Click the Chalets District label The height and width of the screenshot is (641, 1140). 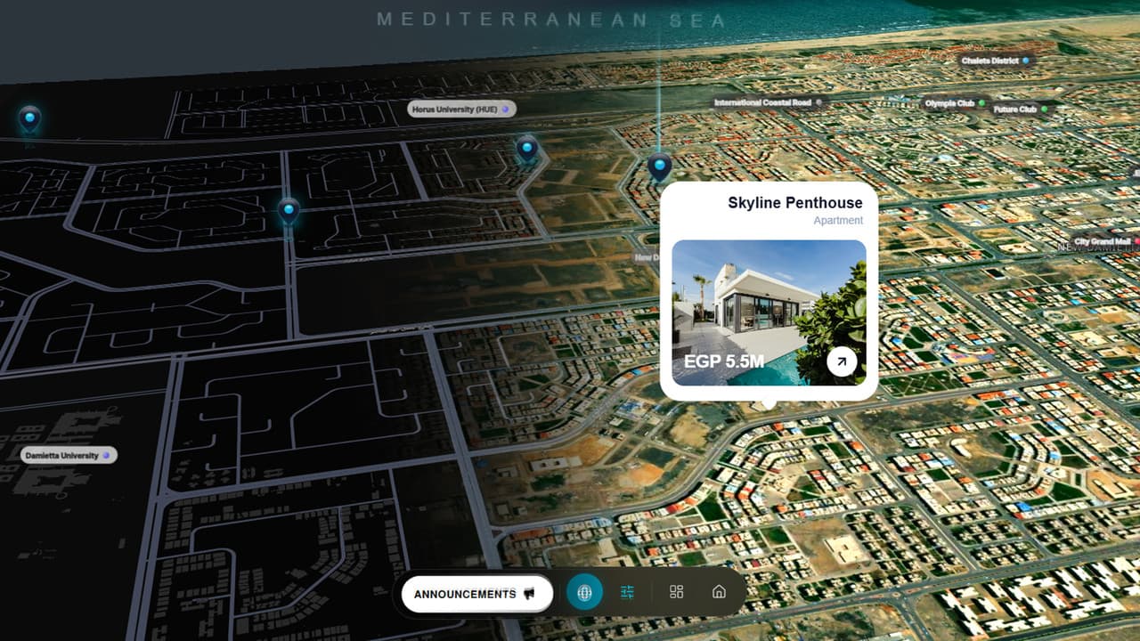[x=995, y=61]
